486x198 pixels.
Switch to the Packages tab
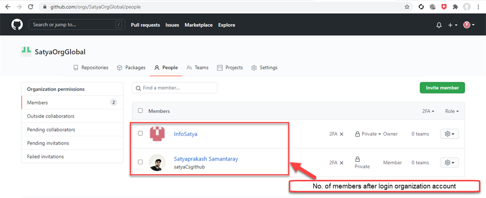click(x=131, y=67)
